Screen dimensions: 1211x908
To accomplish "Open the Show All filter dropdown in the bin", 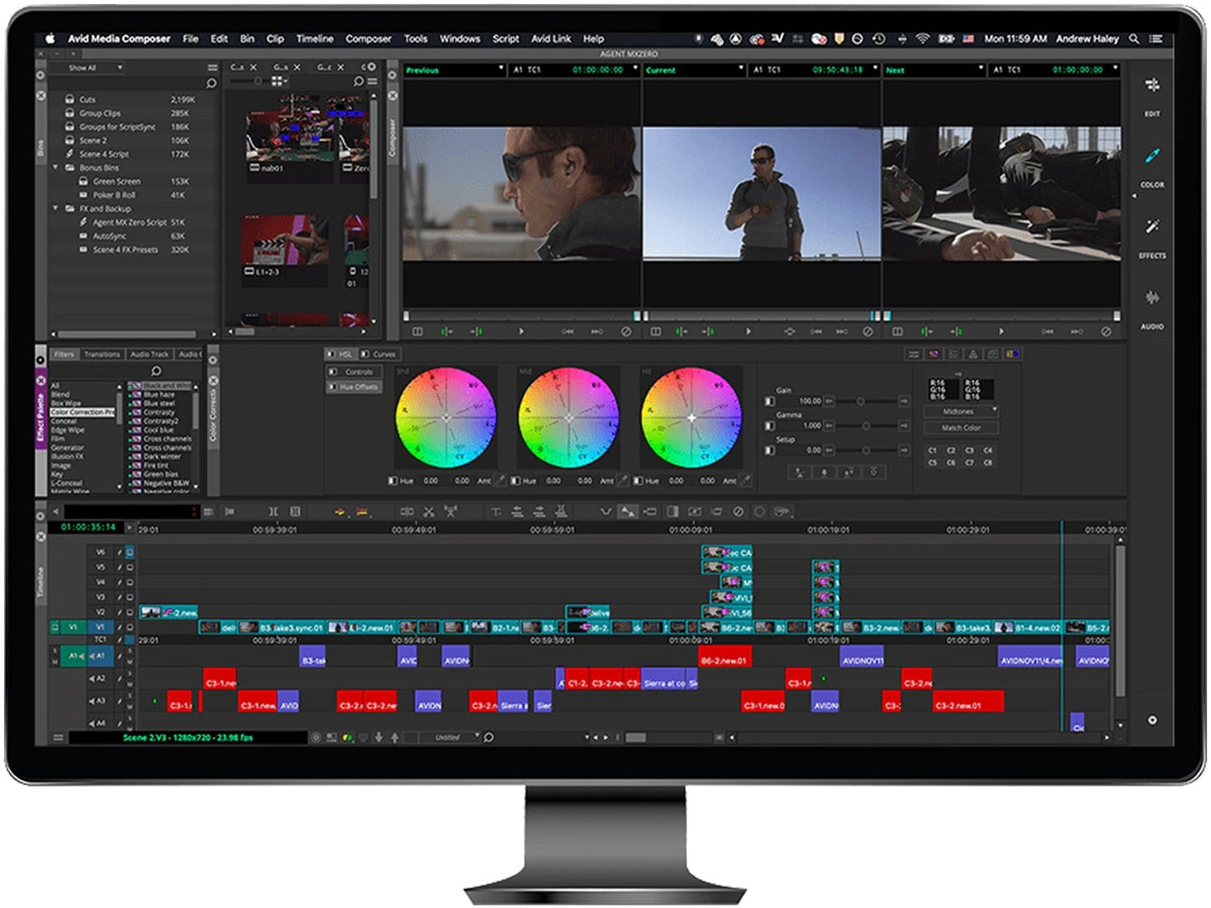I will 90,69.
